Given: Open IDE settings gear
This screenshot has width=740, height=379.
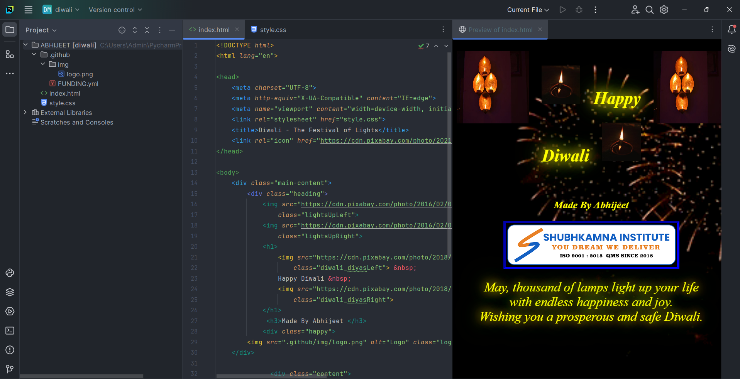Looking at the screenshot, I should [x=664, y=10].
